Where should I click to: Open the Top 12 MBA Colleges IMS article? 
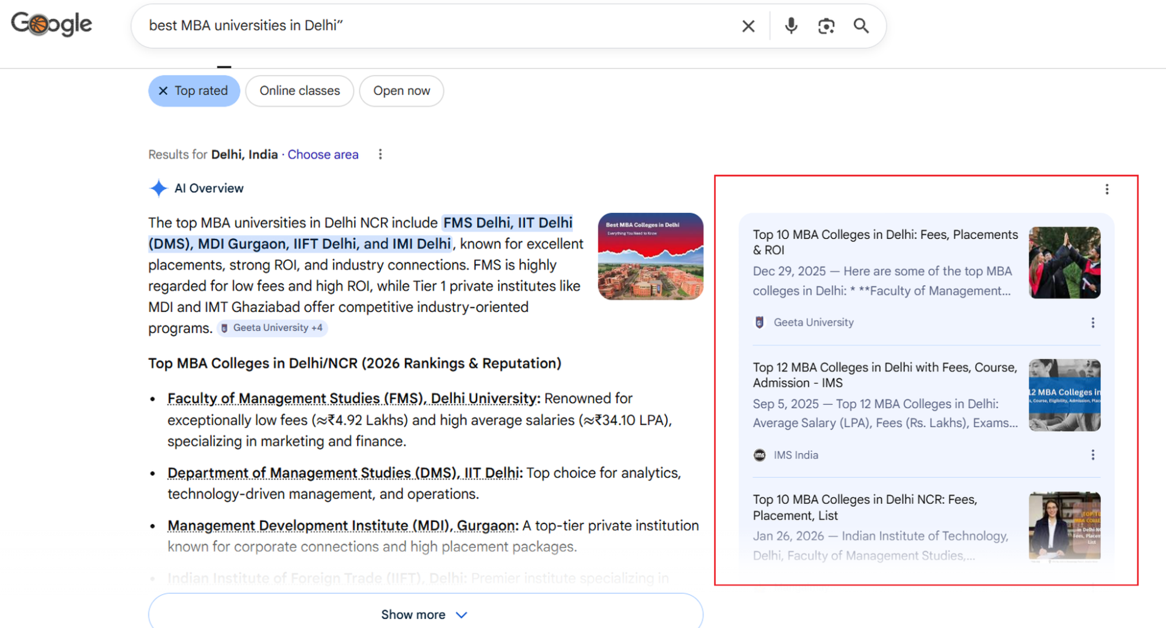tap(884, 375)
